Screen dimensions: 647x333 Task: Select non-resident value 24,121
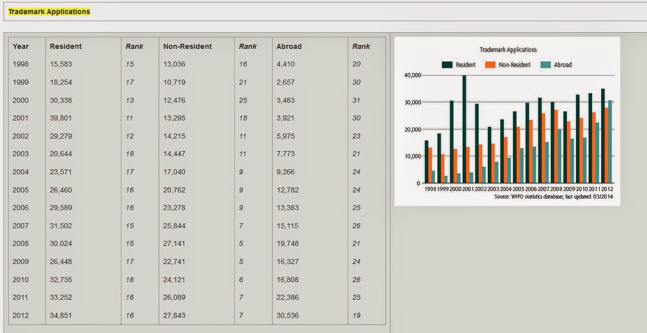click(174, 280)
